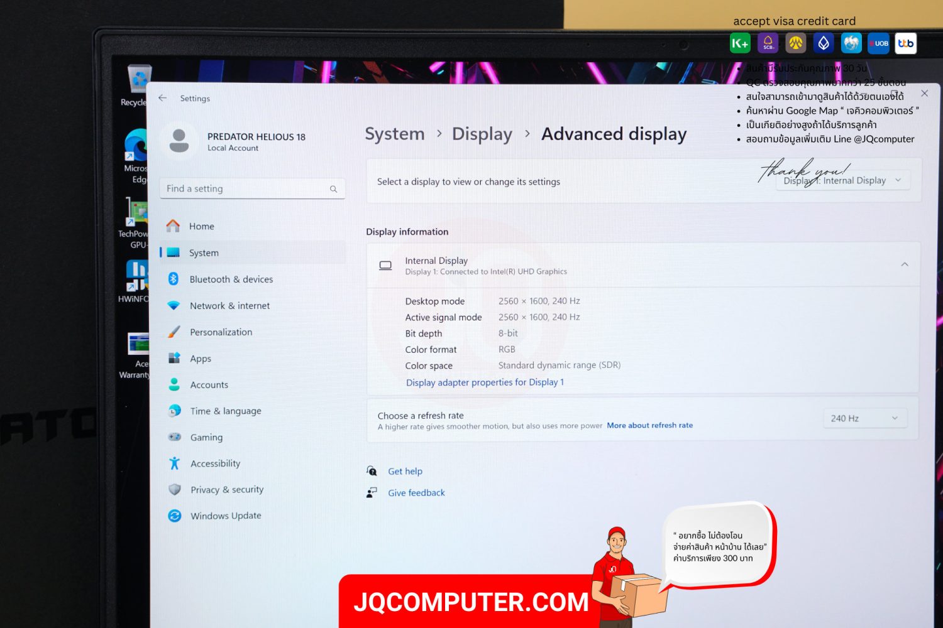943x628 pixels.
Task: Go to System in the breadcrumb
Action: pos(395,134)
